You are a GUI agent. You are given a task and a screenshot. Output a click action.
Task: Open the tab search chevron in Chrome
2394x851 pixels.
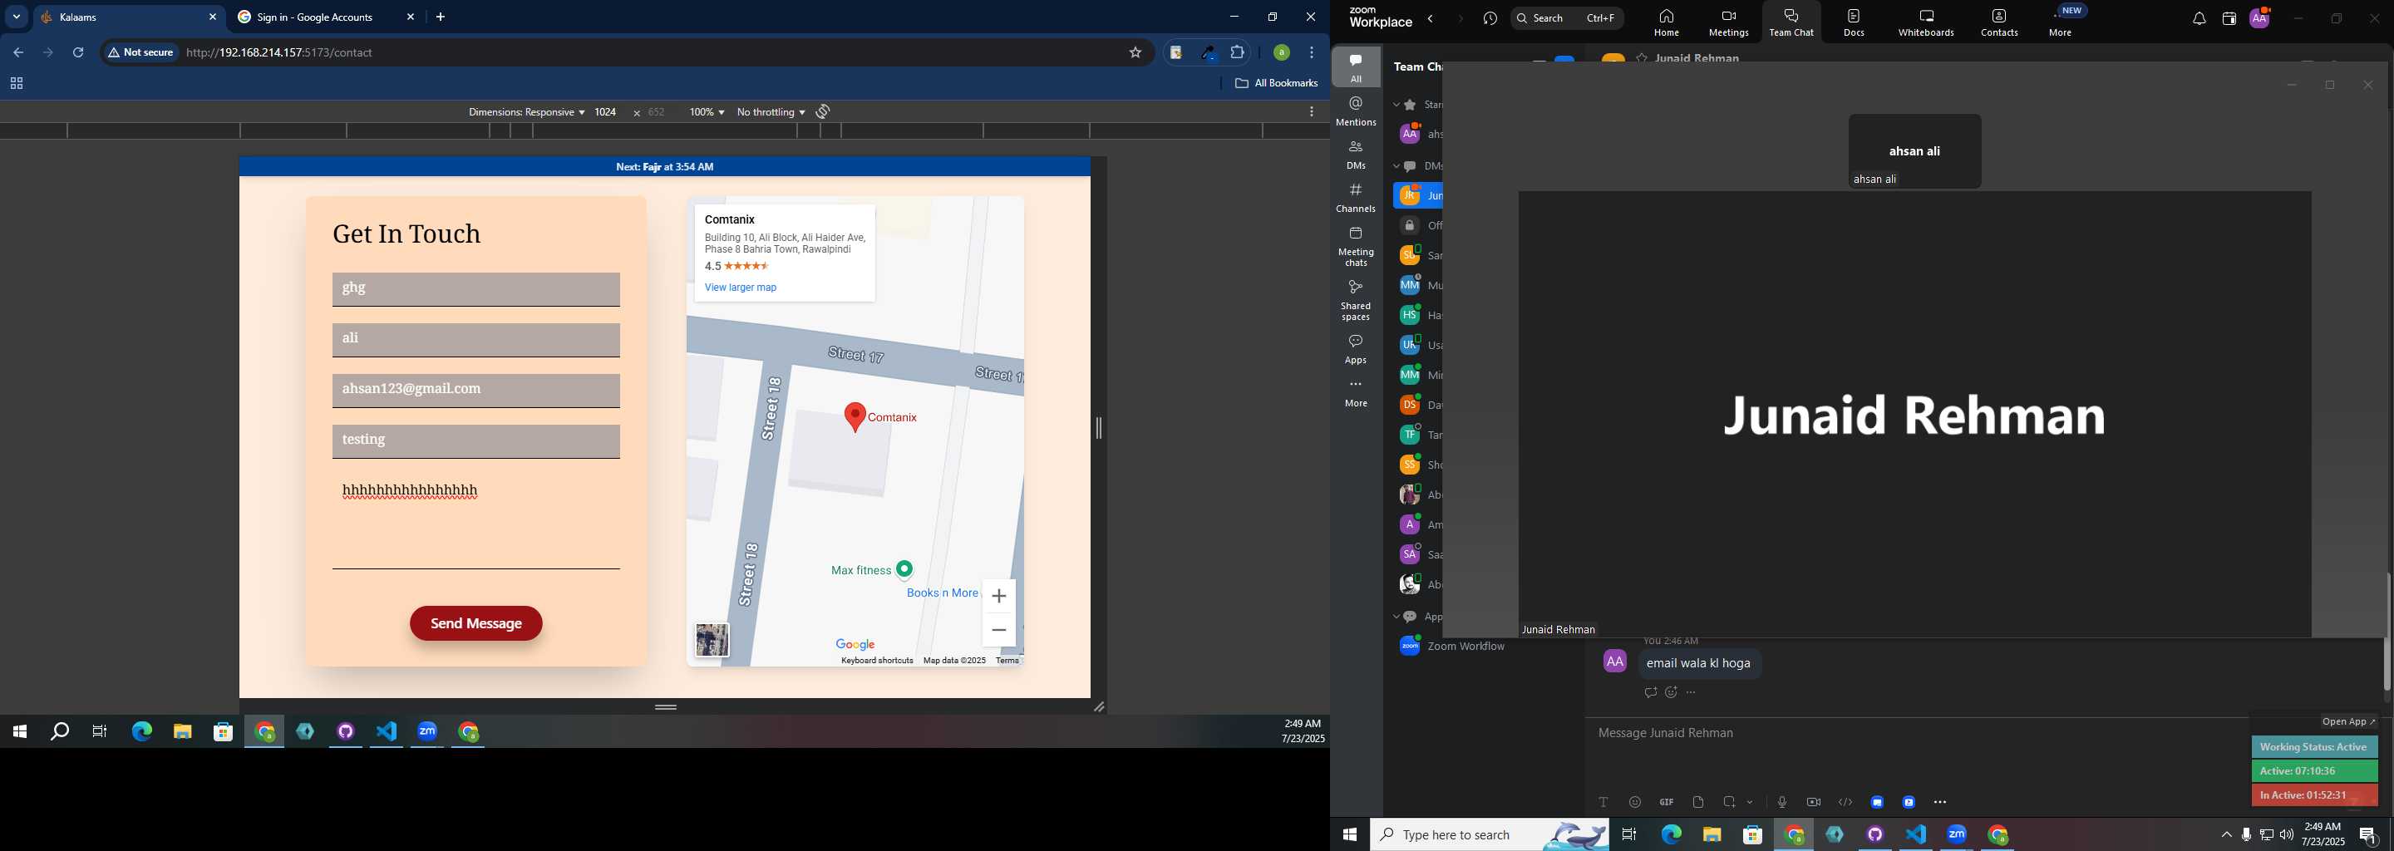(16, 17)
